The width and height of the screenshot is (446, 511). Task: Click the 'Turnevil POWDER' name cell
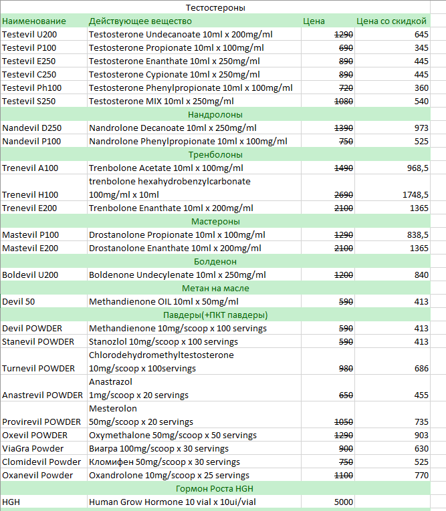coord(39,368)
